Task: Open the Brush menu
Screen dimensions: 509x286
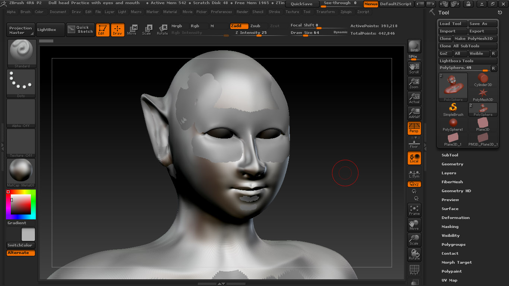Action: (x=26, y=12)
